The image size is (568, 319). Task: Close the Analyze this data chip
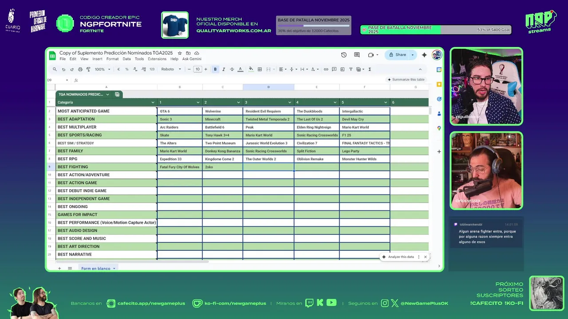click(x=425, y=257)
